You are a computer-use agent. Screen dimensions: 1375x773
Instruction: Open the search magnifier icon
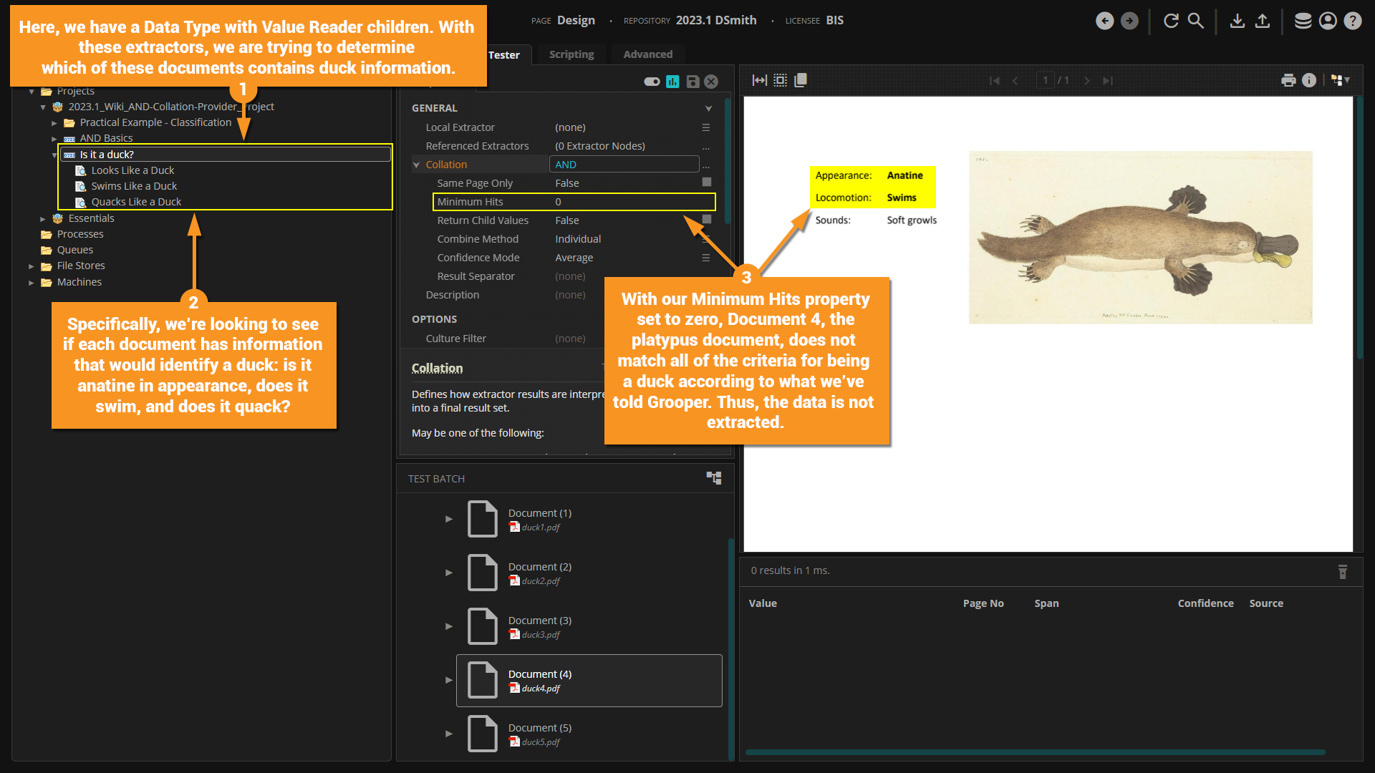click(x=1196, y=21)
